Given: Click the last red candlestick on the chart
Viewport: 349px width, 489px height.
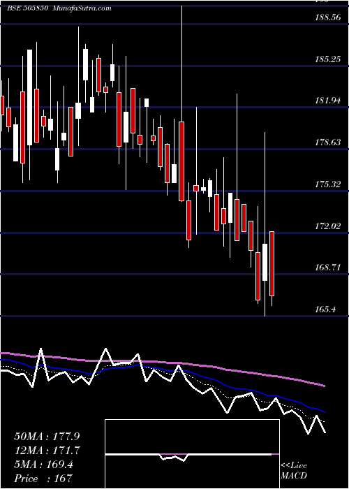Looking at the screenshot, I should (272, 263).
